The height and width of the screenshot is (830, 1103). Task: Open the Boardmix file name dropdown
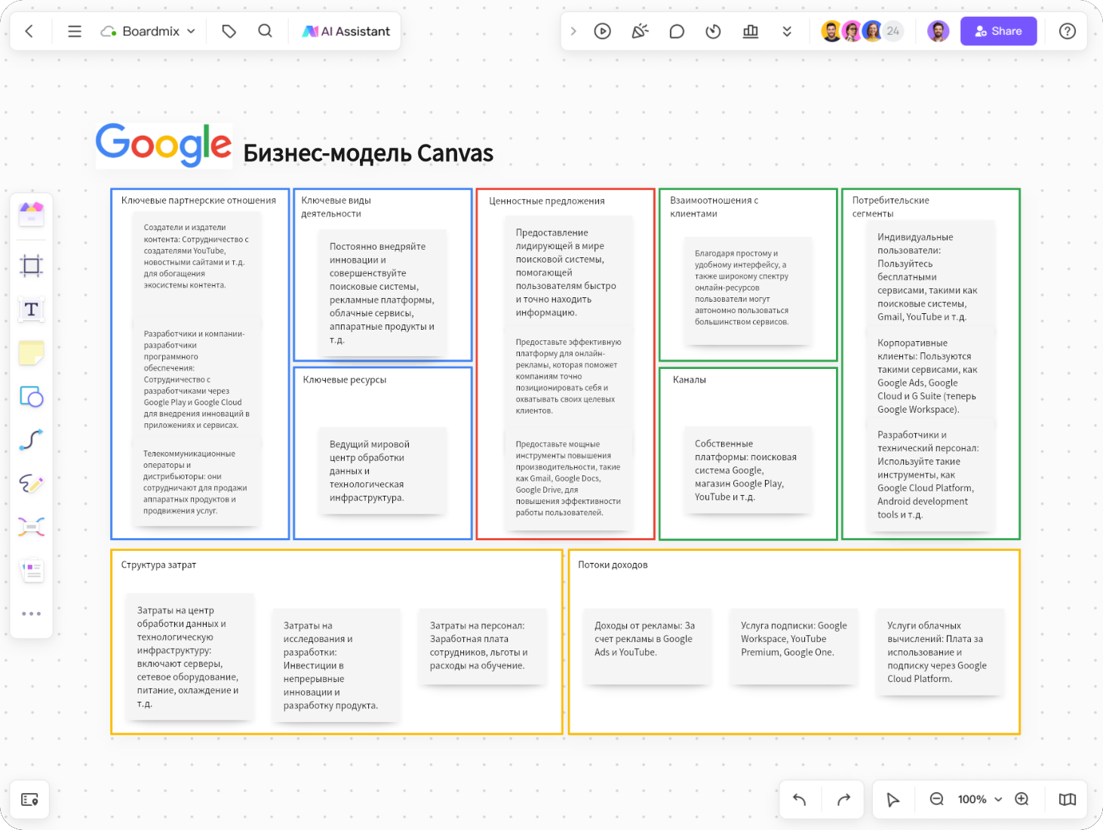[149, 31]
